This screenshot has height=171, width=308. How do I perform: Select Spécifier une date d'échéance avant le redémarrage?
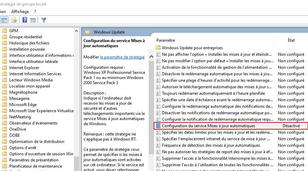pyautogui.click(x=217, y=100)
